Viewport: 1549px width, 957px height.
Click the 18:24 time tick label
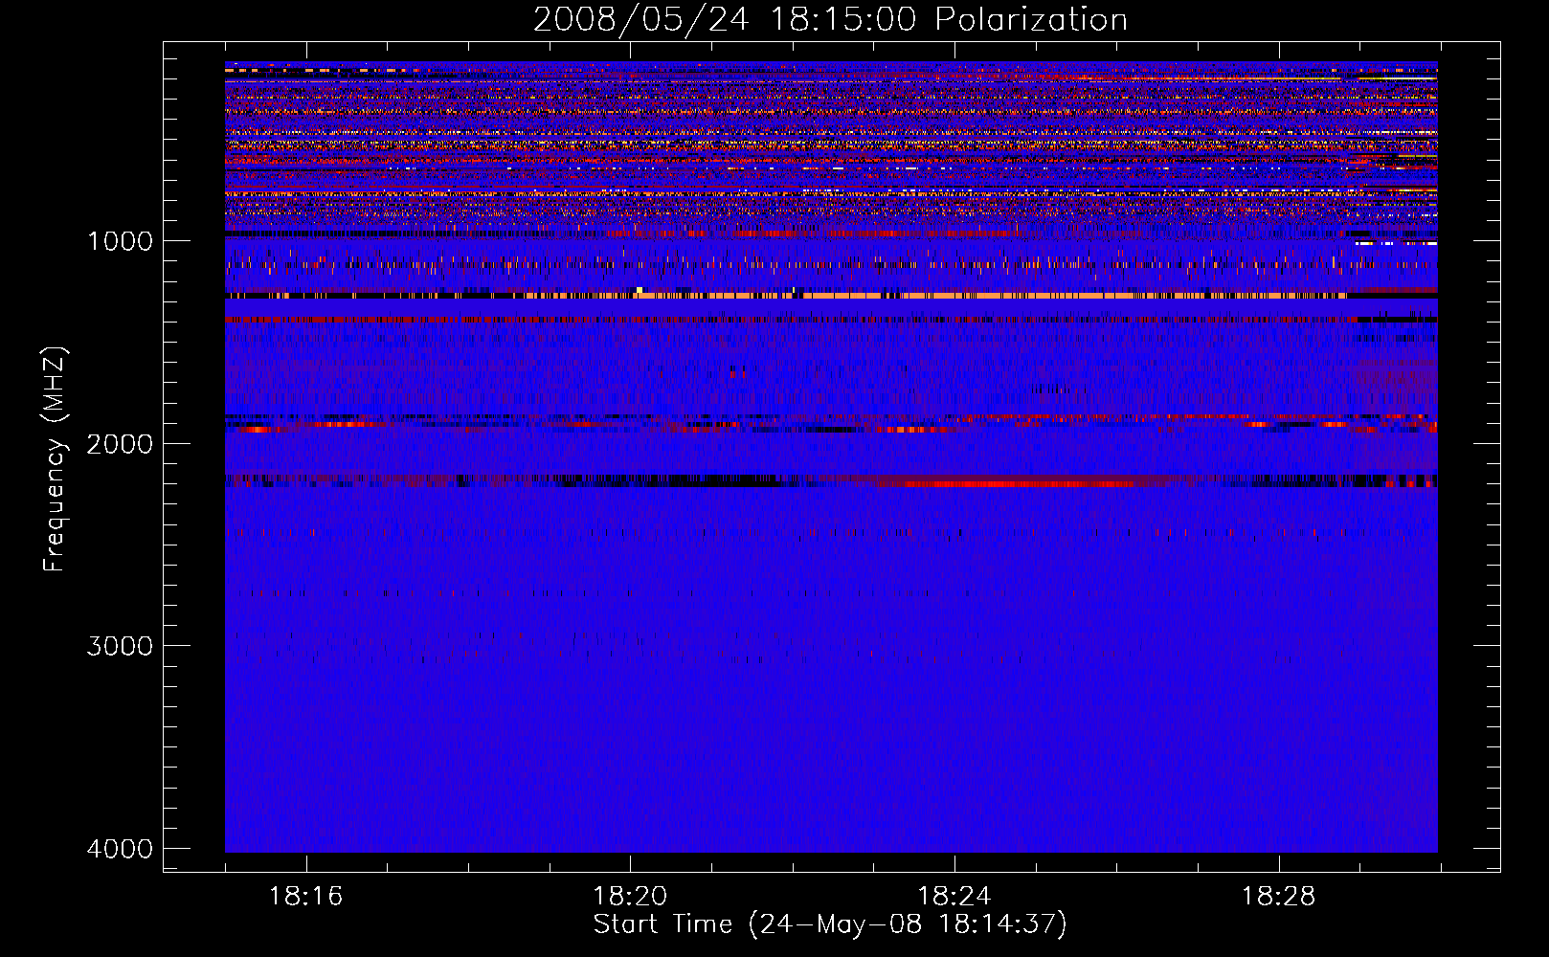954,897
